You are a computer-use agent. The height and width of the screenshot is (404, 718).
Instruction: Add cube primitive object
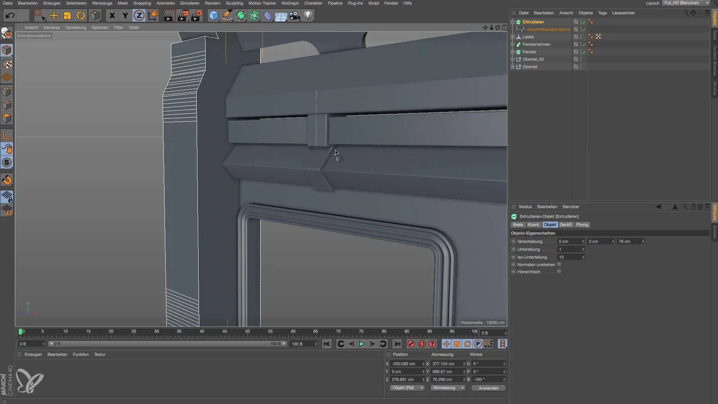point(214,15)
